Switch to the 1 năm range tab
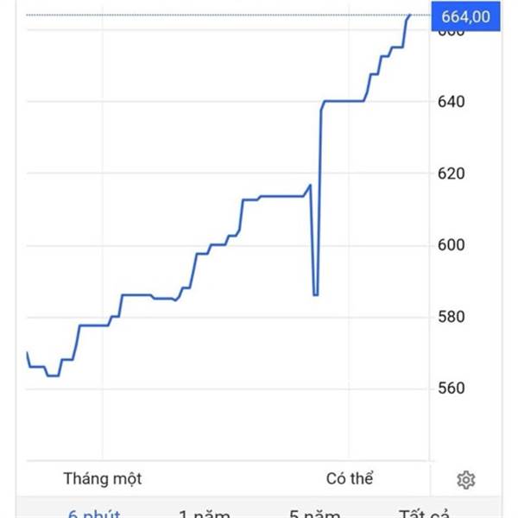 click(x=204, y=514)
